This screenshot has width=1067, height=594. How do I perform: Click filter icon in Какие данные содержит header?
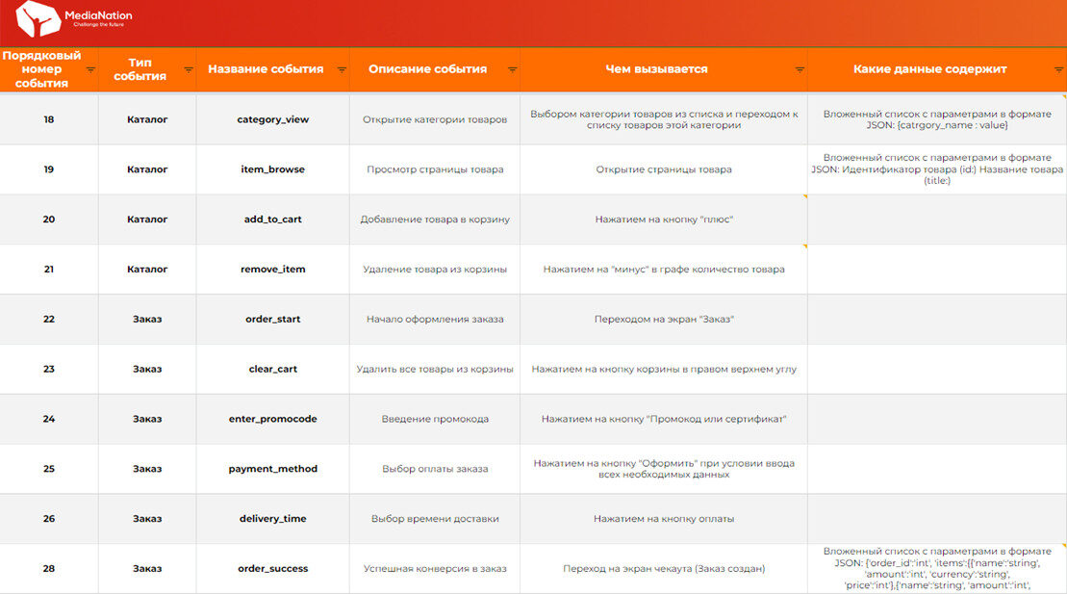1059,69
